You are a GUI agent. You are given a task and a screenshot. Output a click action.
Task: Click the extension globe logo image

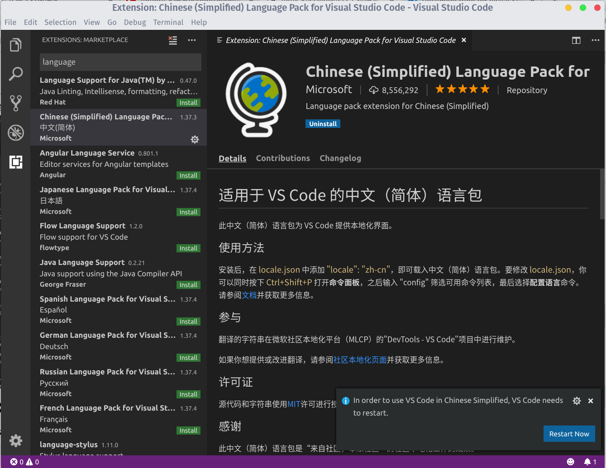(256, 99)
